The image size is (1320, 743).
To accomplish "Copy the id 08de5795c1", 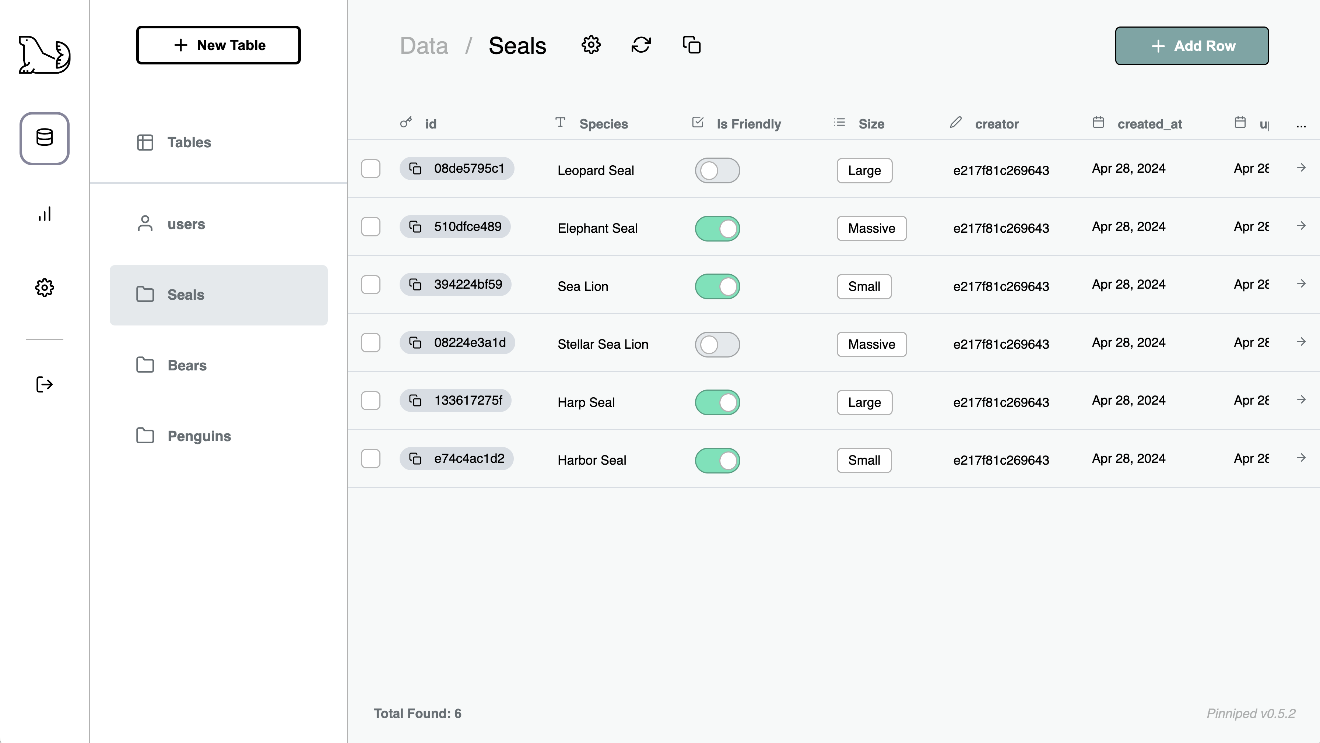I will point(415,169).
